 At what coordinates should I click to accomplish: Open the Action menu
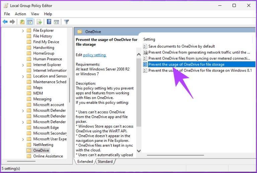(x=20, y=14)
